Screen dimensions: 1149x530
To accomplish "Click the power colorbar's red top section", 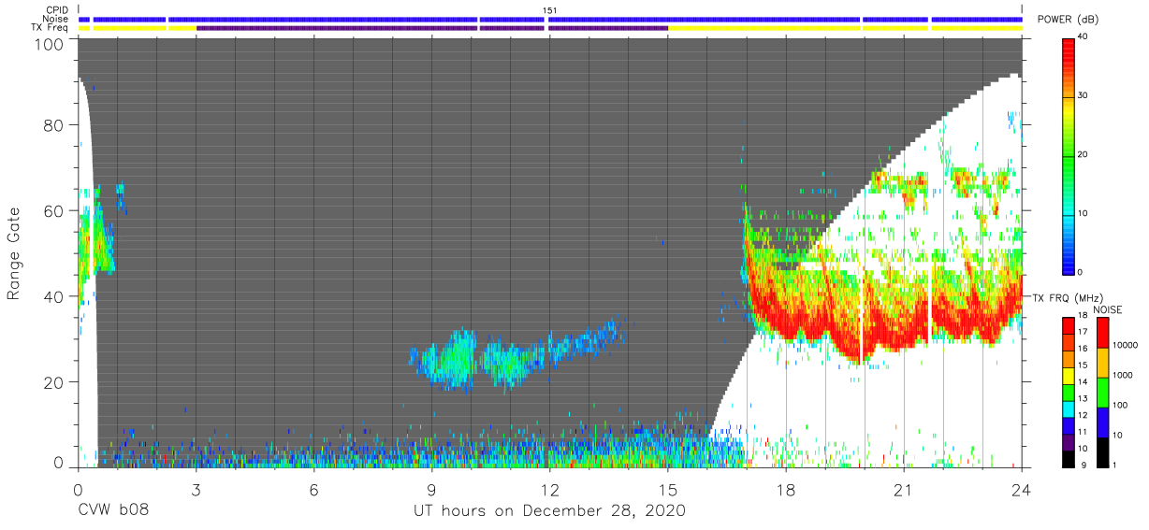I will click(x=1069, y=58).
